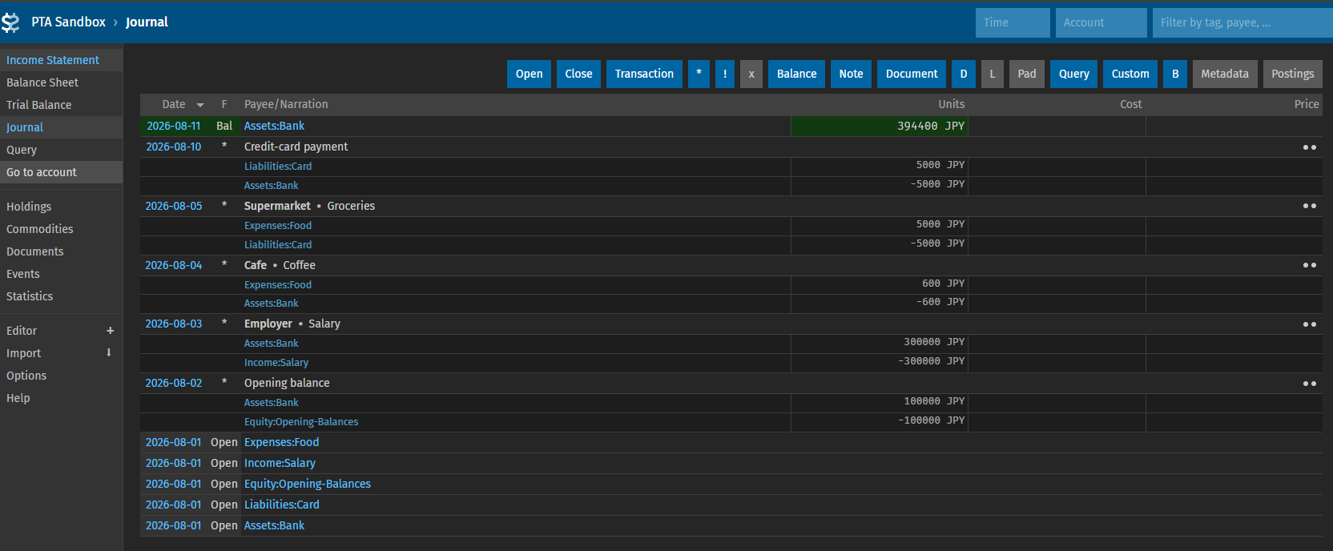
Task: Click date link 2026-08-05
Action: (x=174, y=206)
